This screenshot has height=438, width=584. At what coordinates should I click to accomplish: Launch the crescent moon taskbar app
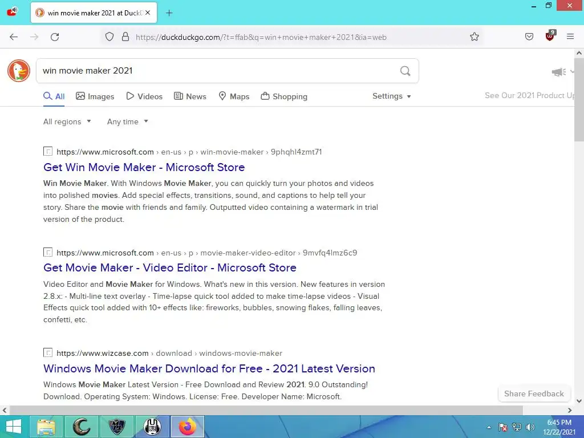pos(81,427)
